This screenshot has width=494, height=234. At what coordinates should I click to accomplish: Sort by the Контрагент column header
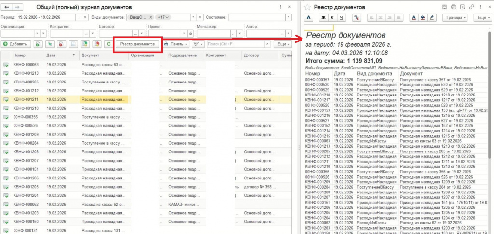pos(222,55)
